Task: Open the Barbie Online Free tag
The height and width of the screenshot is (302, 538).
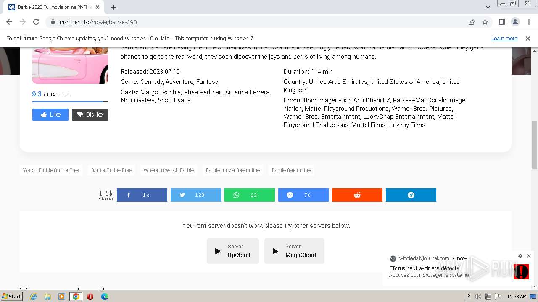Action: pyautogui.click(x=111, y=170)
